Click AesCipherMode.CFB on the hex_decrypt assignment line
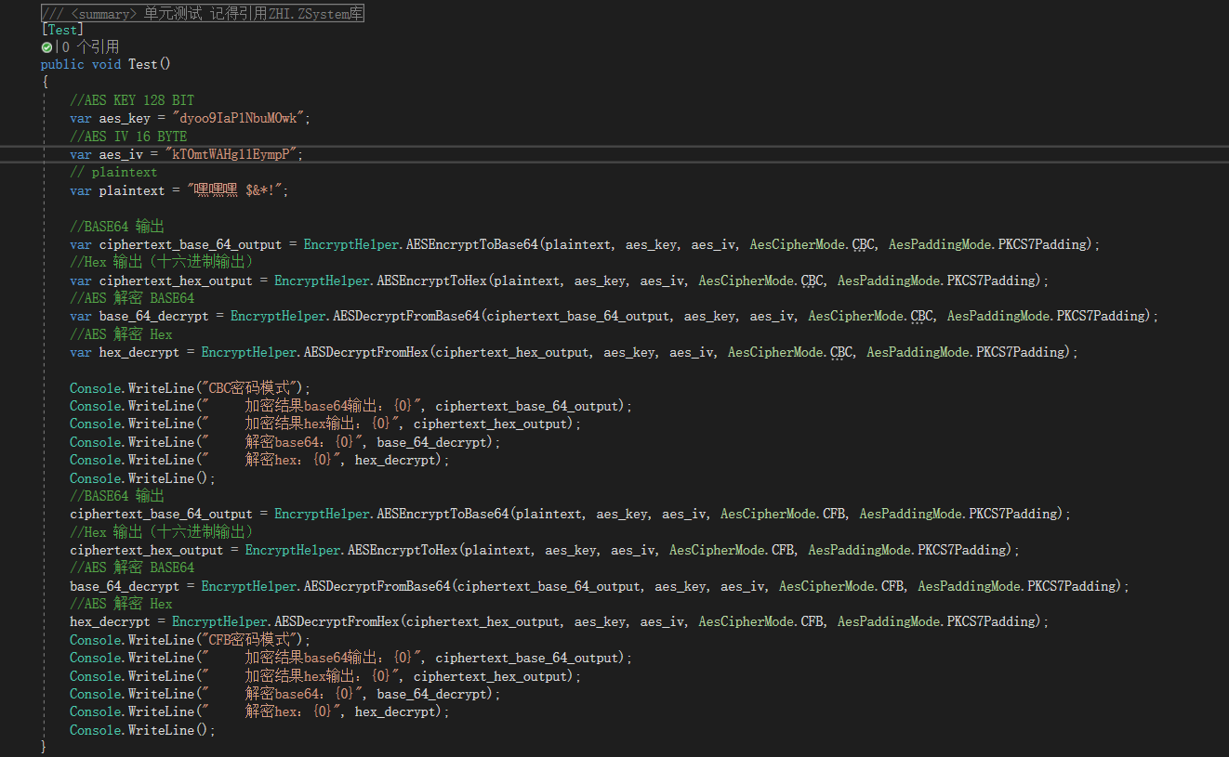Viewport: 1229px width, 757px height. pos(761,621)
